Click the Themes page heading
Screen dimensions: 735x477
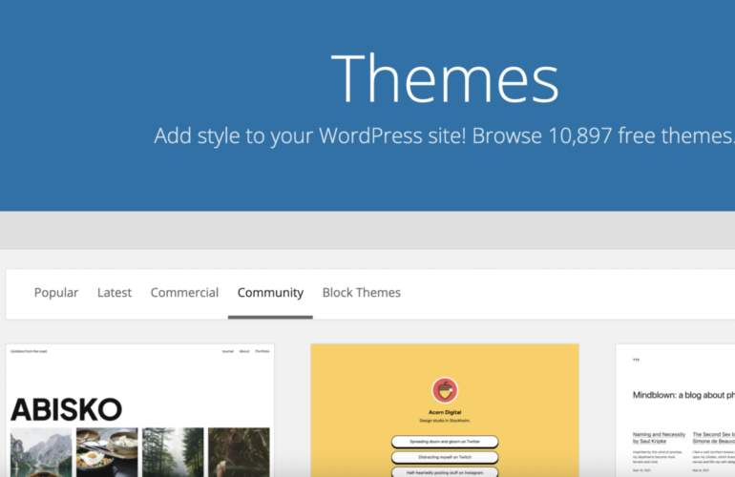coord(444,79)
